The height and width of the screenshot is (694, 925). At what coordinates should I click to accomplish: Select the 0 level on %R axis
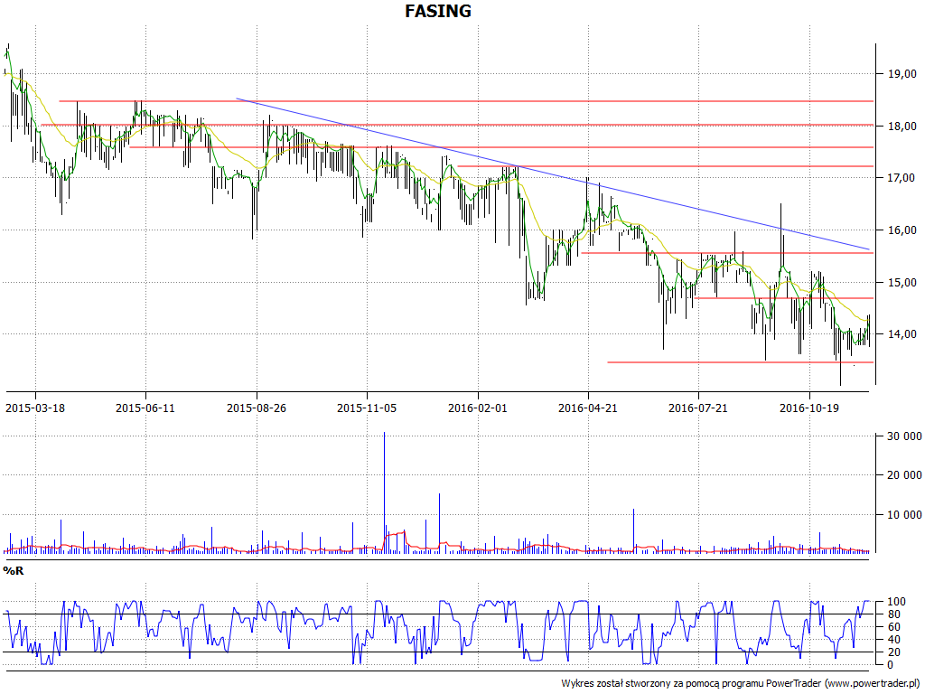(x=891, y=665)
